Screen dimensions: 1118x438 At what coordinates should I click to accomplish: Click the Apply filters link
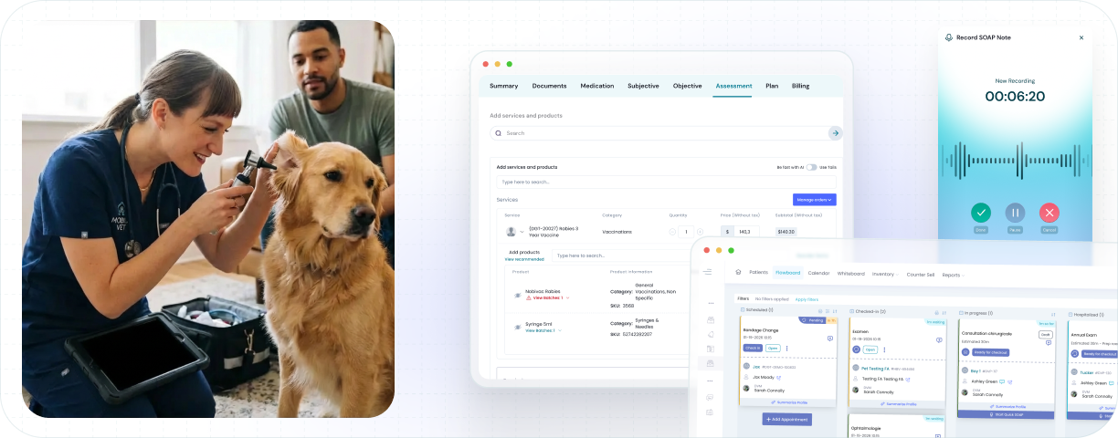click(x=807, y=299)
